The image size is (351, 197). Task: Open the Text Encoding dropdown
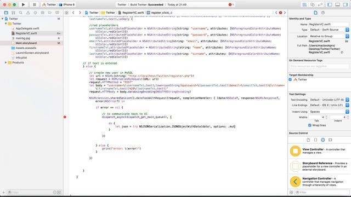tap(329, 100)
